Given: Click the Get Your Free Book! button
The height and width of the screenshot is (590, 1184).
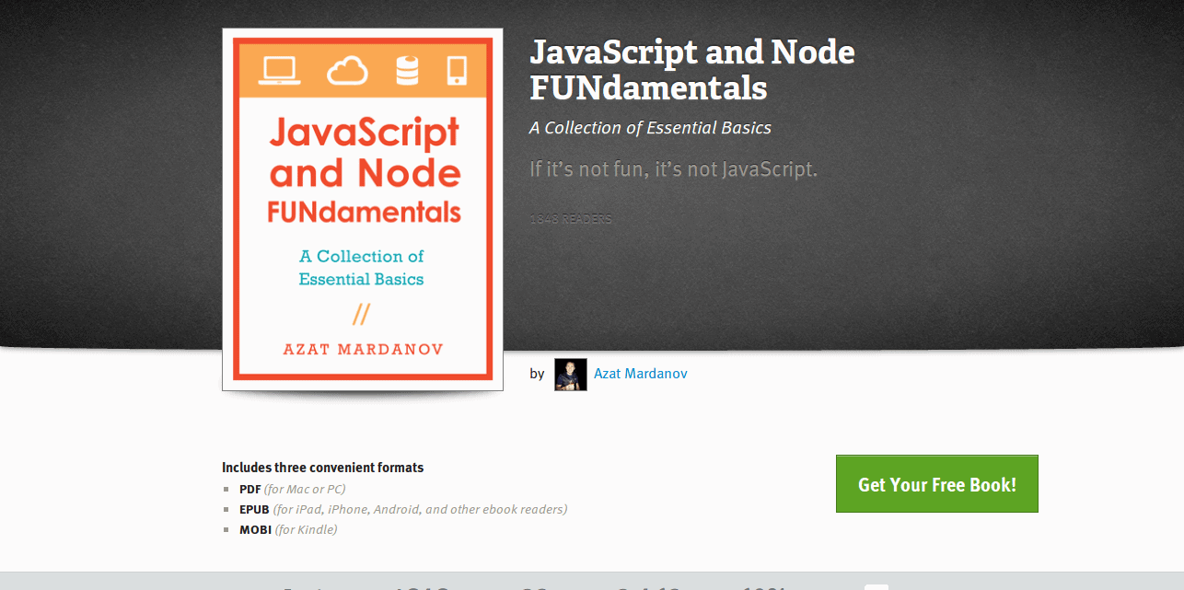Looking at the screenshot, I should click(936, 484).
